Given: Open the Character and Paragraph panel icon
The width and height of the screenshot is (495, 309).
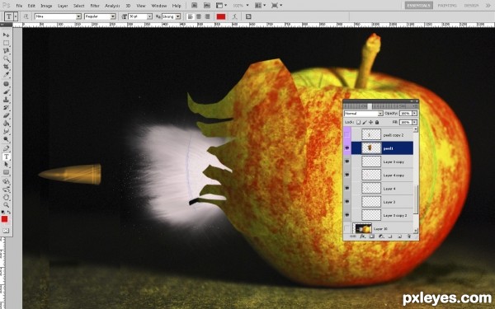Looking at the screenshot, I should 248,16.
